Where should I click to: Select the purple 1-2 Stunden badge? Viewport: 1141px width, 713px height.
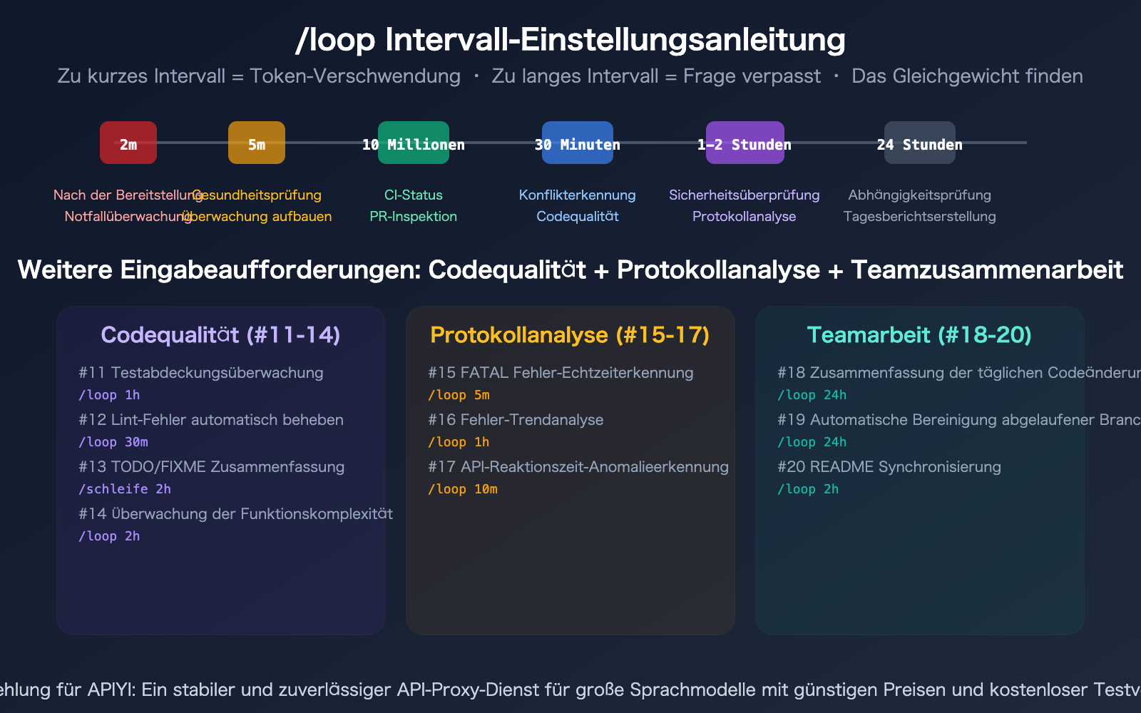[x=744, y=144]
